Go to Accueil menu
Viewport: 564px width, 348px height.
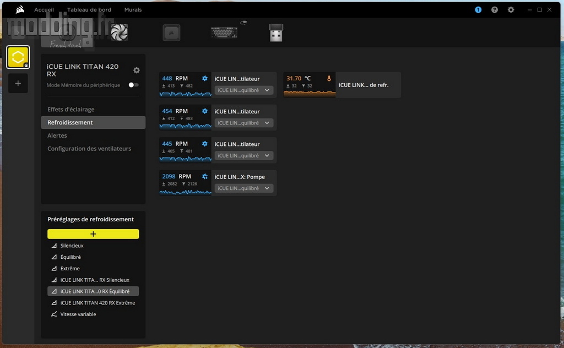(44, 10)
